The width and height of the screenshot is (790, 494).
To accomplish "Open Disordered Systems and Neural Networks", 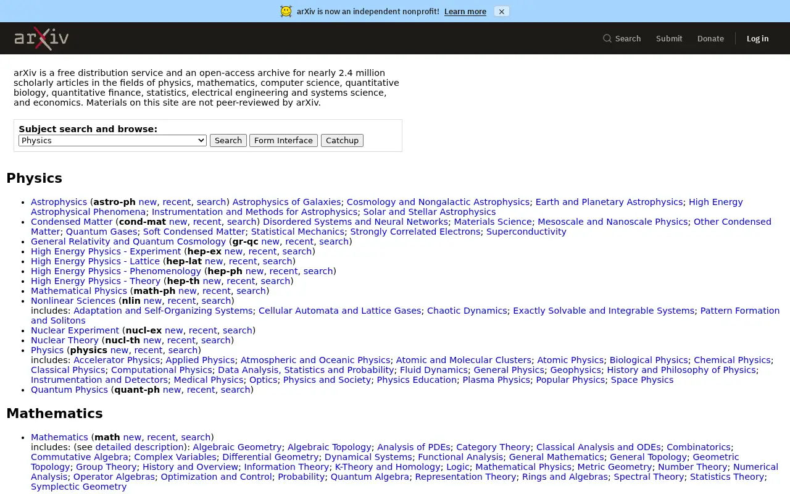I will tap(355, 222).
